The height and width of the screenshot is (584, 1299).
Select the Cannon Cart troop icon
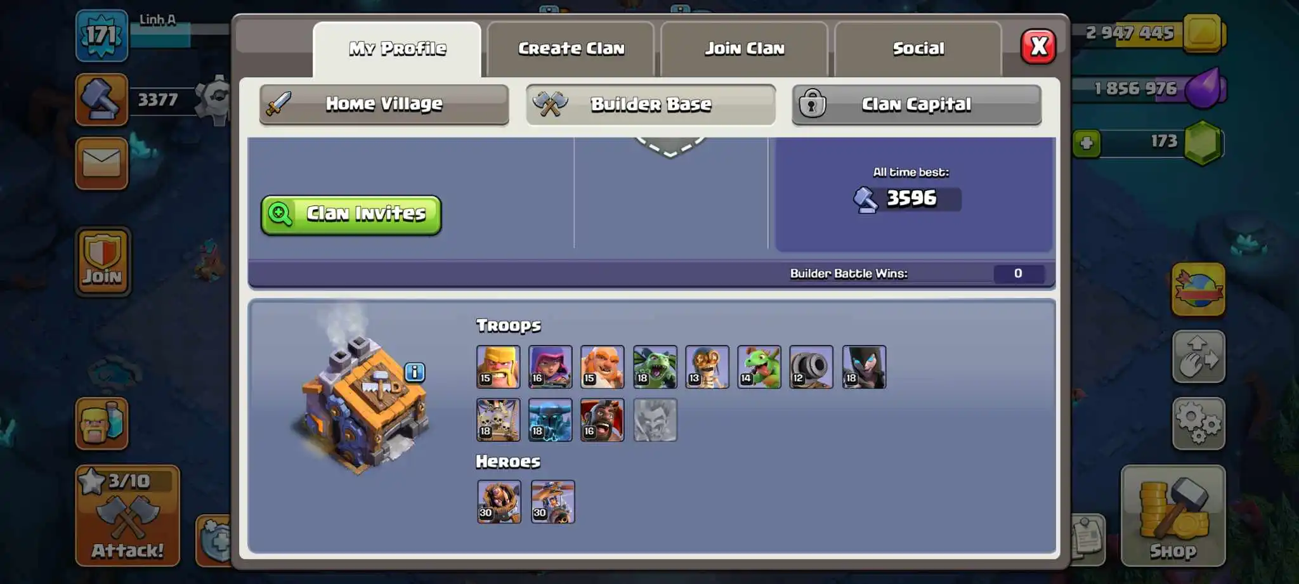click(811, 367)
